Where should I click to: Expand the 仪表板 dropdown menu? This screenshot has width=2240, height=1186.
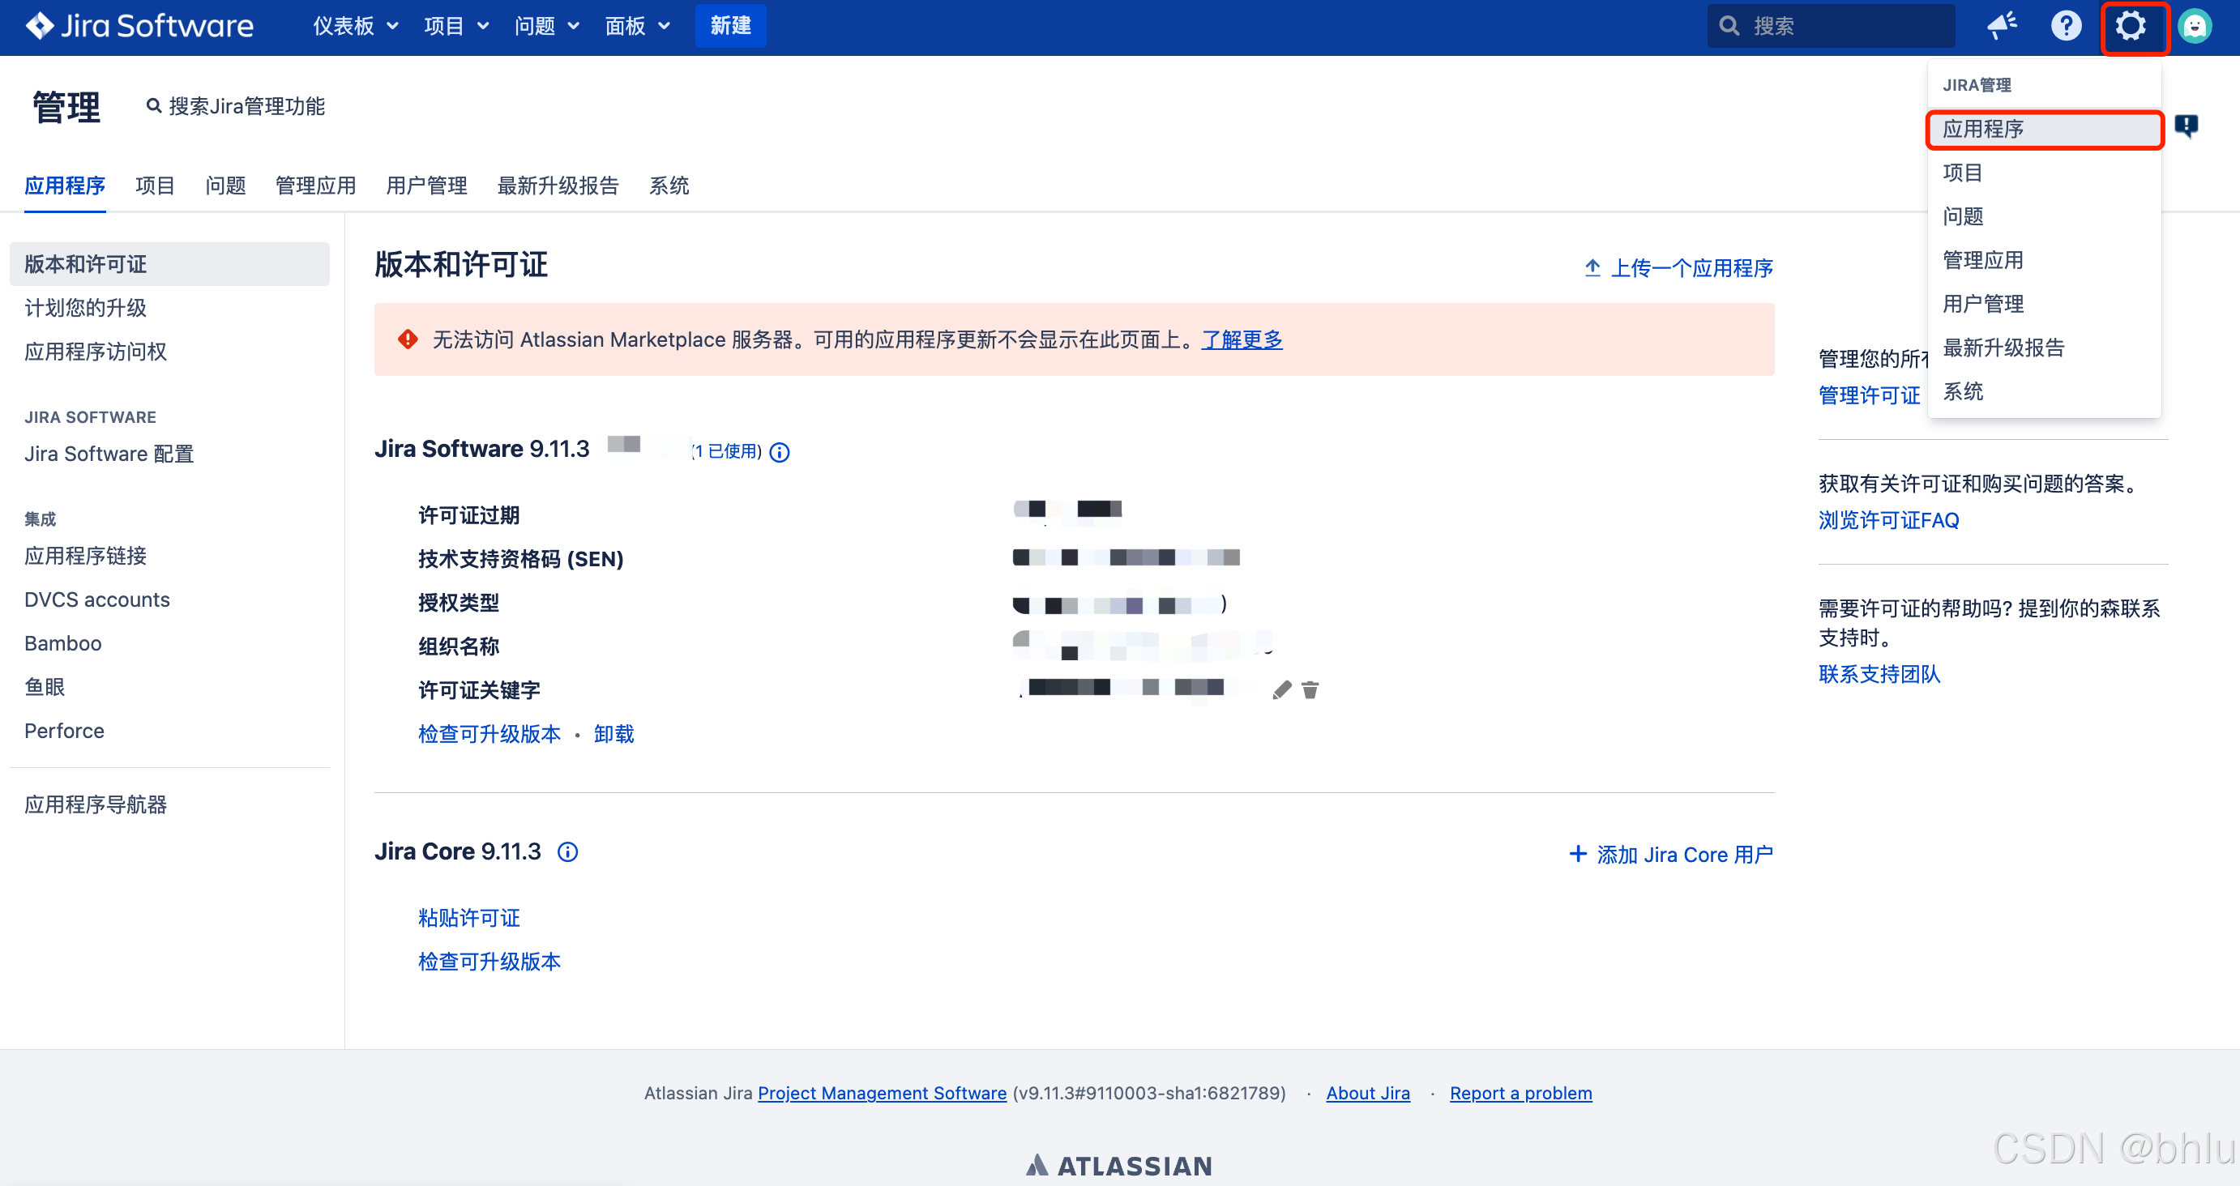356,26
